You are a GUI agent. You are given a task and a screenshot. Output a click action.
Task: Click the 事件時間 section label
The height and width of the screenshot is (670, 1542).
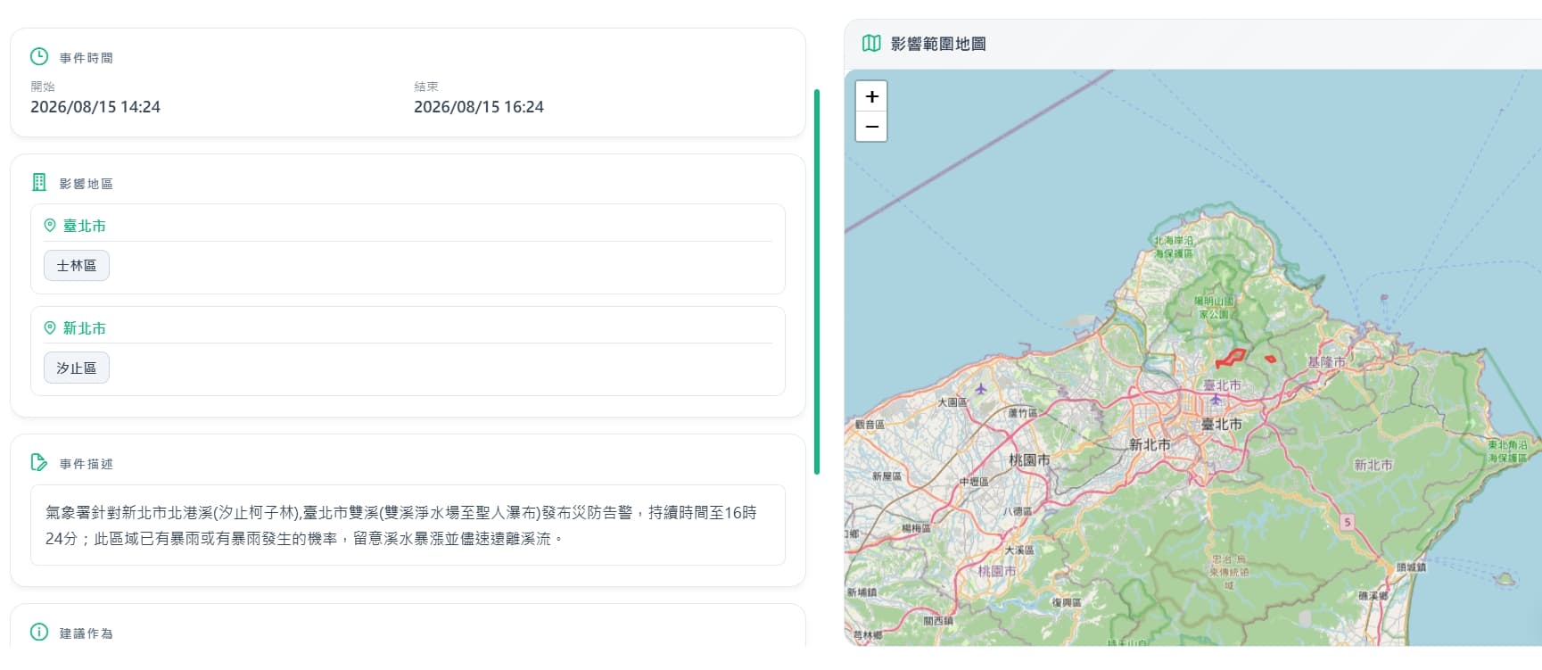[x=87, y=58]
